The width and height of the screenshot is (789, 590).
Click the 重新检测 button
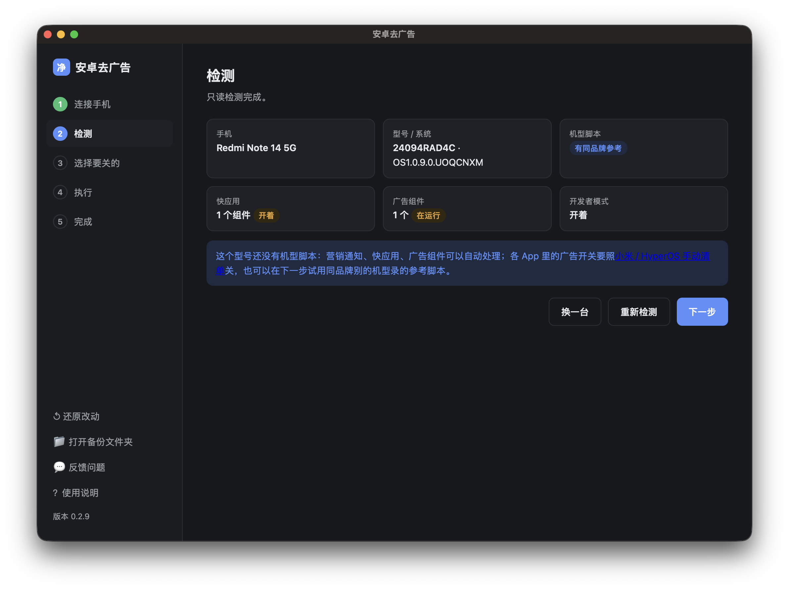[x=638, y=312]
